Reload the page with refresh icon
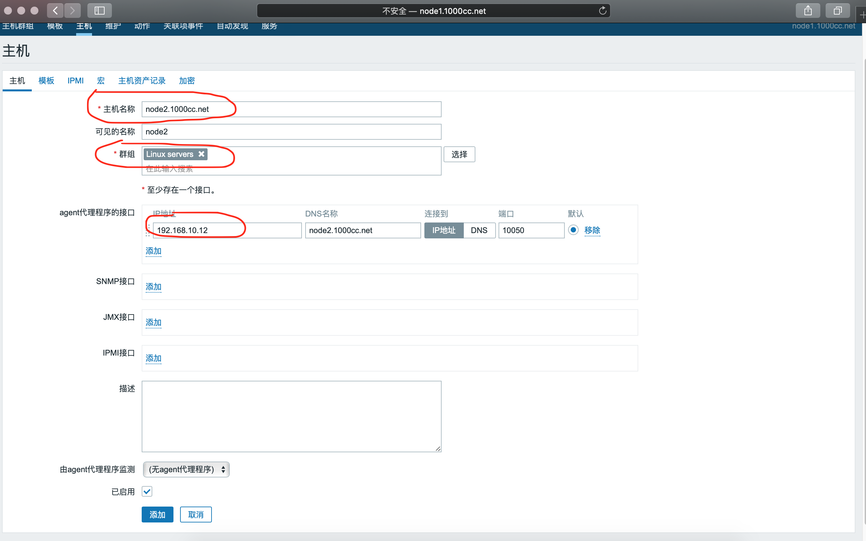Viewport: 866px width, 541px height. (602, 11)
